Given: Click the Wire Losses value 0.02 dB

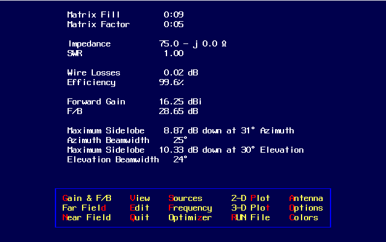Looking at the screenshot, I should click(x=181, y=72).
